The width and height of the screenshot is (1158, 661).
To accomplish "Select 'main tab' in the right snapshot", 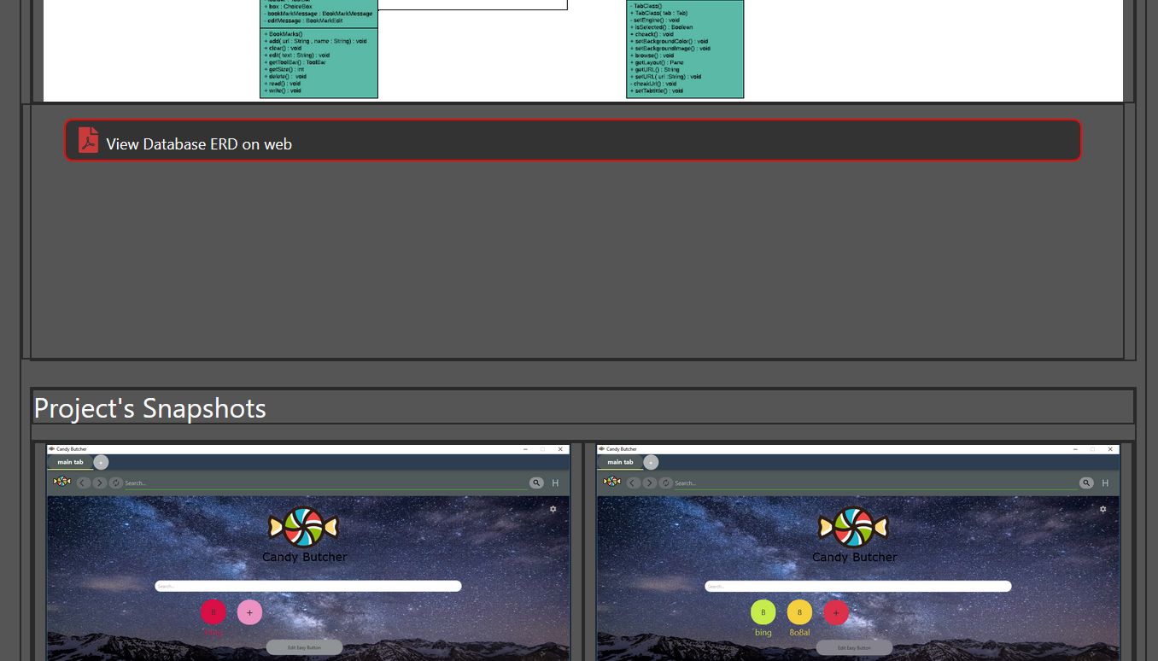I will pyautogui.click(x=620, y=462).
